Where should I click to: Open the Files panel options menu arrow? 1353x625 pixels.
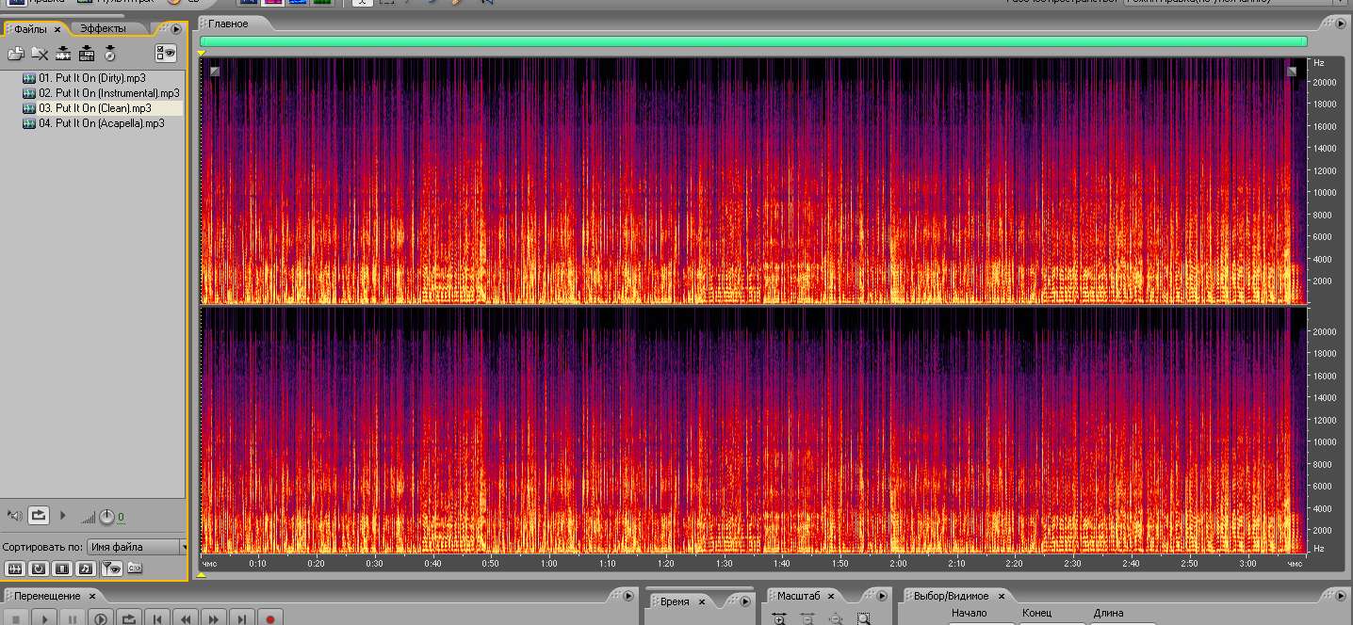pos(176,29)
